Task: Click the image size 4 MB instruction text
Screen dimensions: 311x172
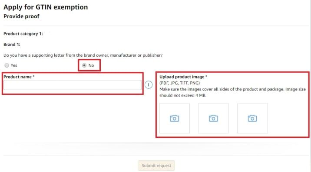Action: click(232, 92)
